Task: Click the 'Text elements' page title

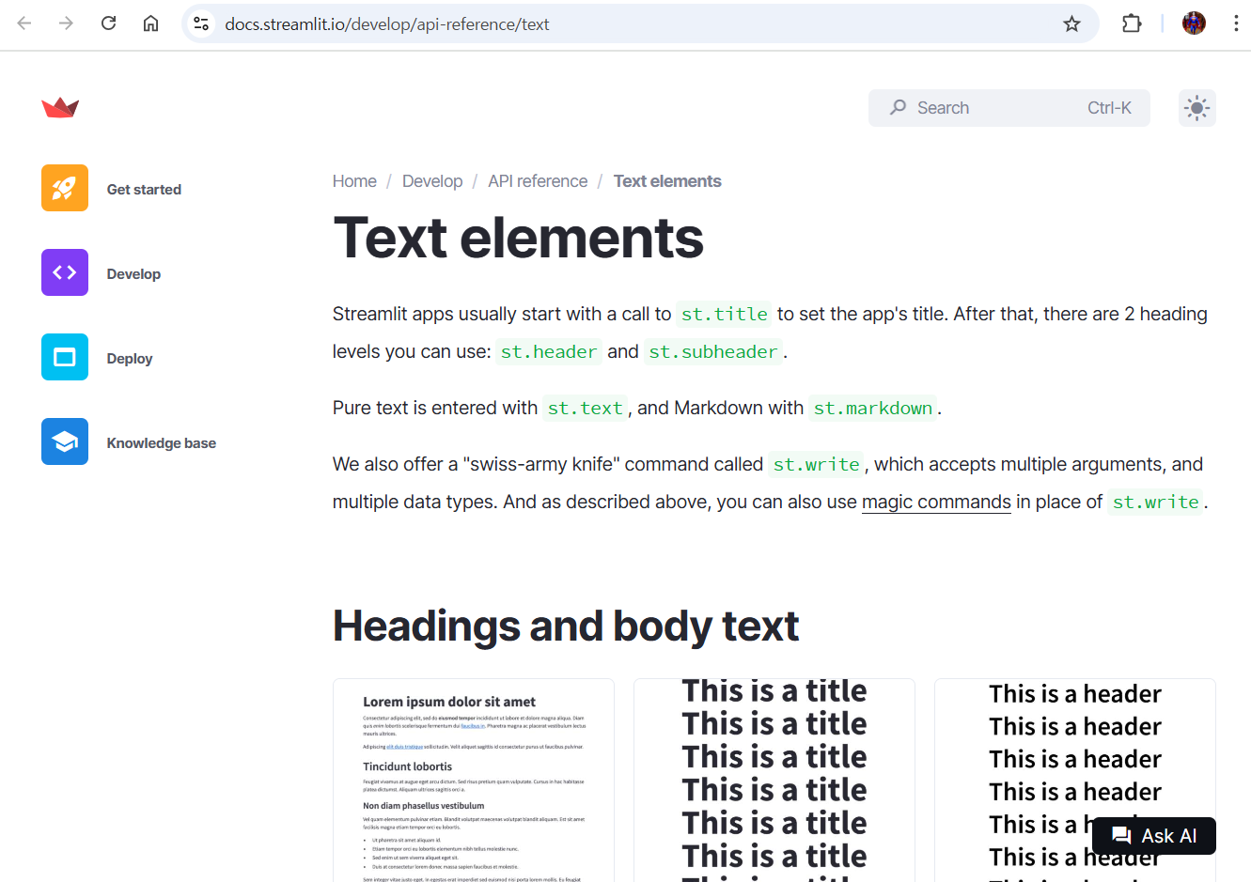Action: tap(518, 238)
